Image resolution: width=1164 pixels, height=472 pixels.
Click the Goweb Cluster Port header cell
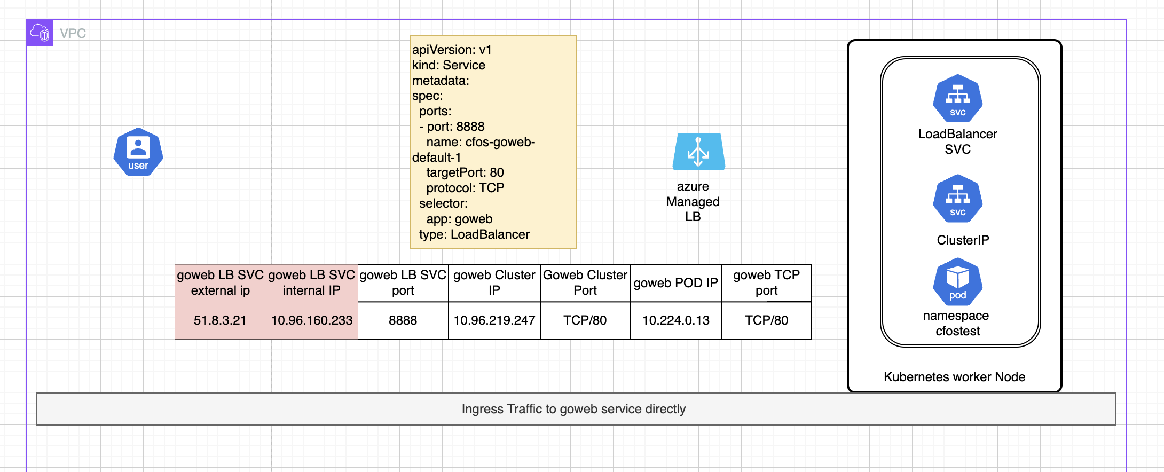[x=585, y=283]
